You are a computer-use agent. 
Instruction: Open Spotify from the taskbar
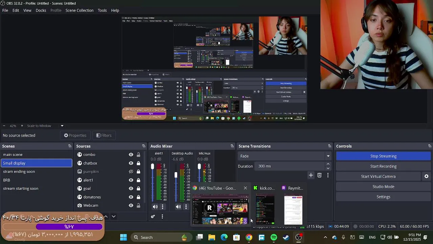tap(274, 237)
